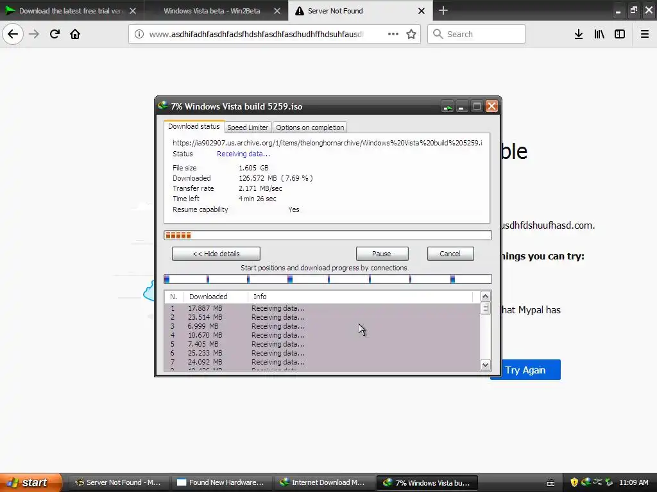Close the 'Download the latest free trial' tab
657x492 pixels.
coord(133,11)
